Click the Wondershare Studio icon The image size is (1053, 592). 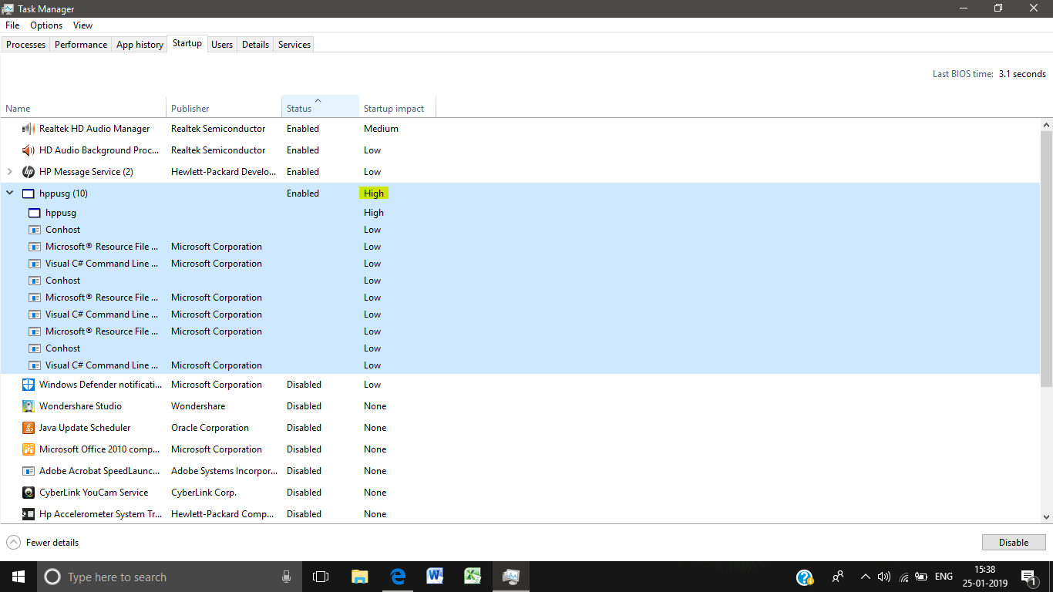(29, 406)
